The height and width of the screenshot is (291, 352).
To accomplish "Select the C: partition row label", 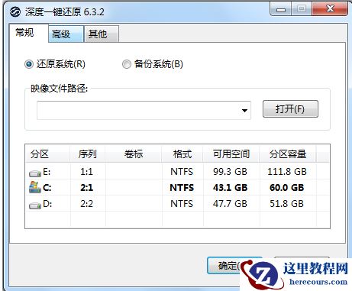I will pyautogui.click(x=47, y=188).
